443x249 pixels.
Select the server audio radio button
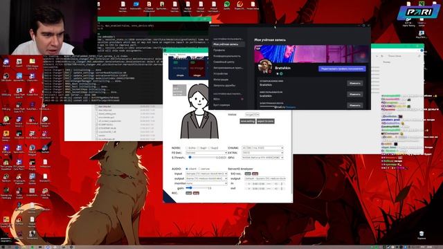tap(199, 169)
